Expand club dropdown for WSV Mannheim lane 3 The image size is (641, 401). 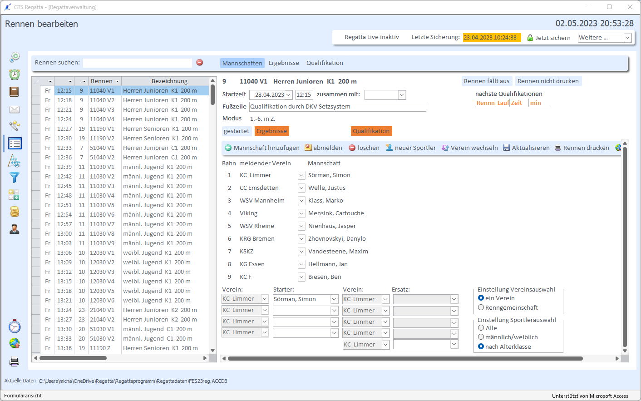(x=301, y=200)
